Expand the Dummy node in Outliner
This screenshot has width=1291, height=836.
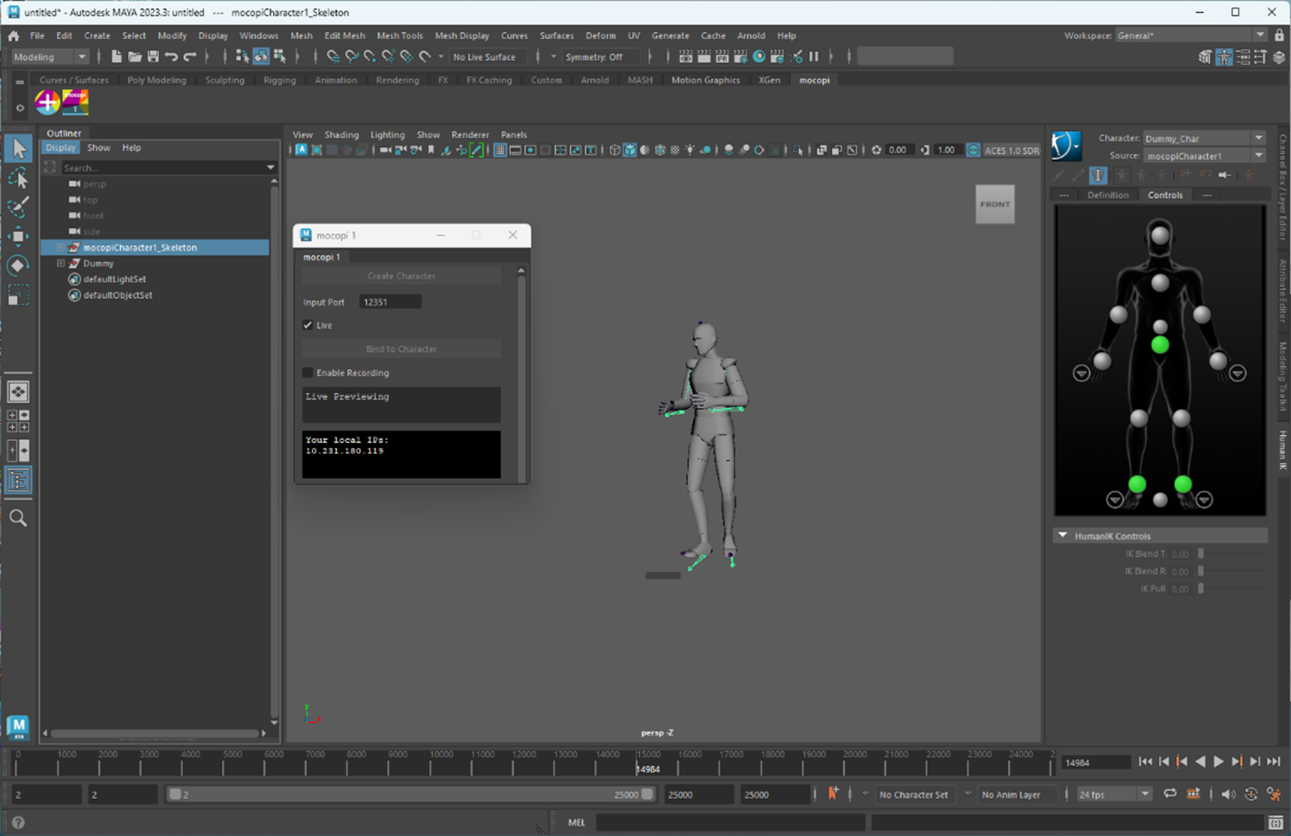click(61, 263)
